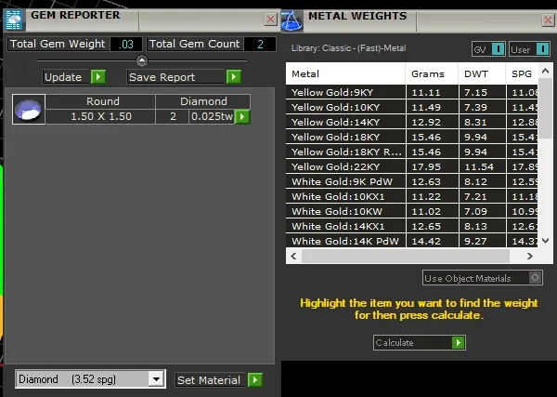Click the Calculate button
This screenshot has height=397, width=557.
coord(420,342)
